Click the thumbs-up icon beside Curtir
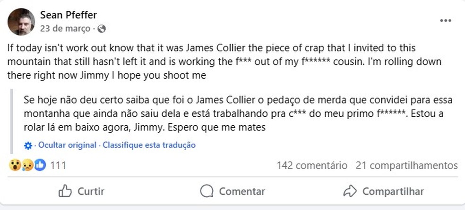Screen dimensions: 465x210 coord(65,191)
